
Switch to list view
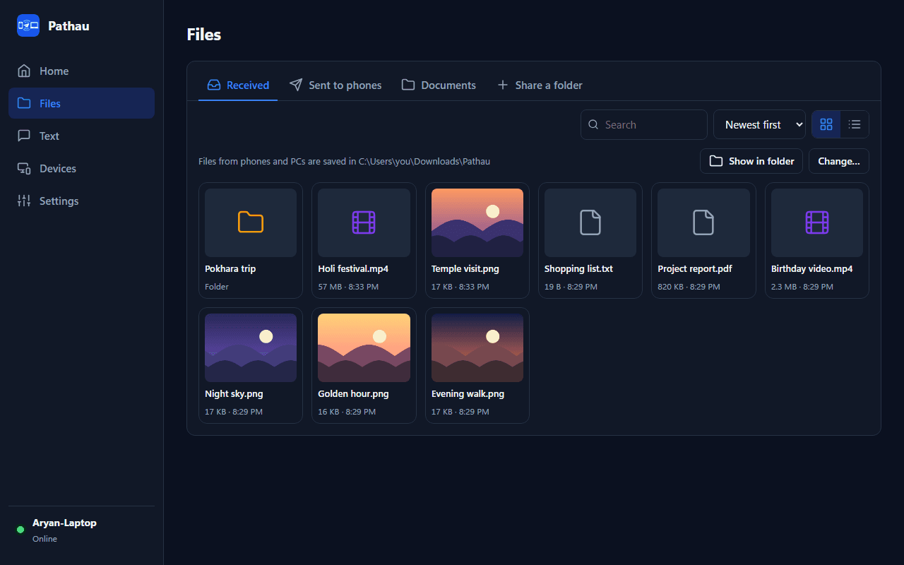click(x=855, y=124)
